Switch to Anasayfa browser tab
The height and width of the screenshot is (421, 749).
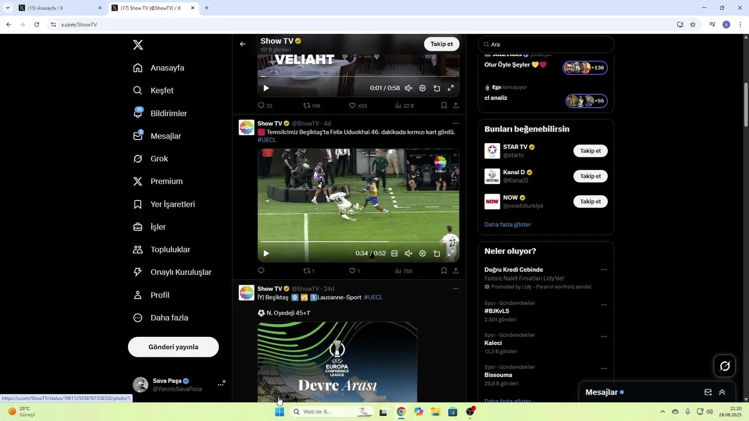pyautogui.click(x=59, y=8)
